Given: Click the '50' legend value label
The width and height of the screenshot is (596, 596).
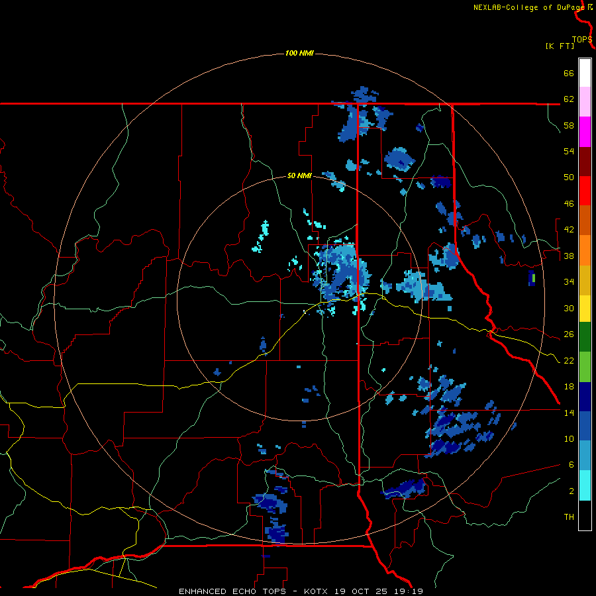Looking at the screenshot, I should (x=569, y=177).
